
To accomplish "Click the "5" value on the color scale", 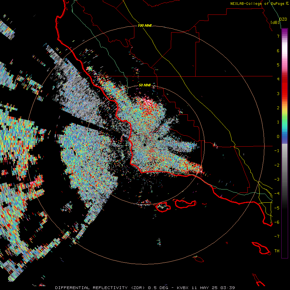I will pyautogui.click(x=278, y=65).
